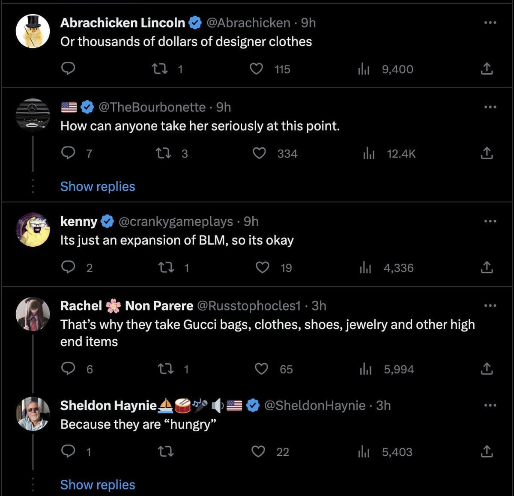Click kenny's verified badge

(107, 221)
